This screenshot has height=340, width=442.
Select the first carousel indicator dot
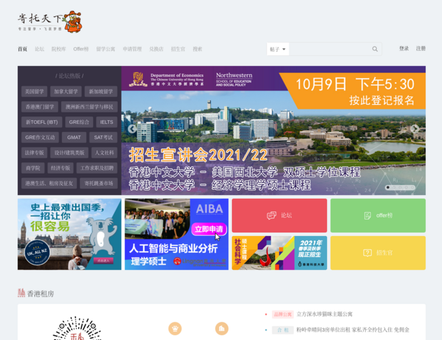388,187
